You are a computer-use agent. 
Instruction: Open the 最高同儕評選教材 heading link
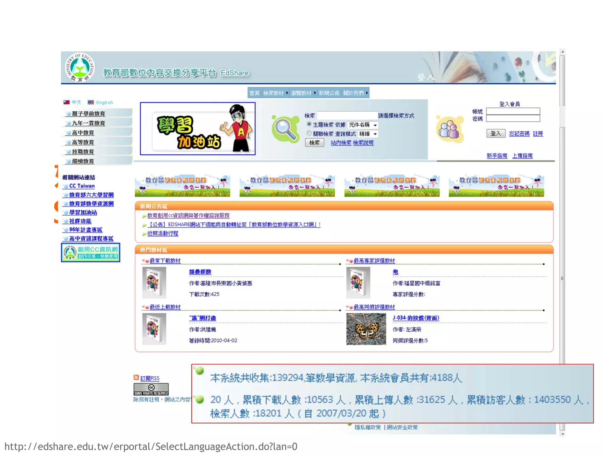tap(374, 307)
